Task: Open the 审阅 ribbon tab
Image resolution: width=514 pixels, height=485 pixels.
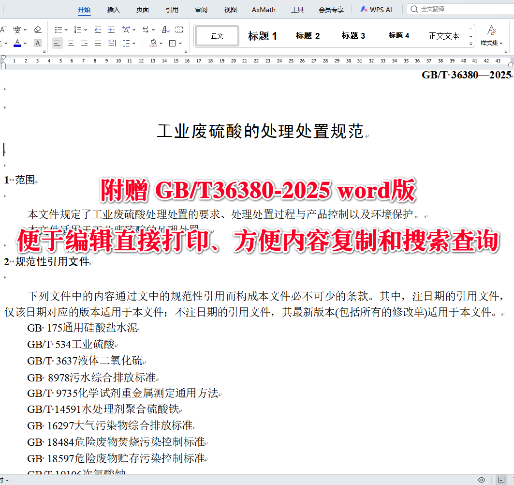Action: click(x=201, y=9)
